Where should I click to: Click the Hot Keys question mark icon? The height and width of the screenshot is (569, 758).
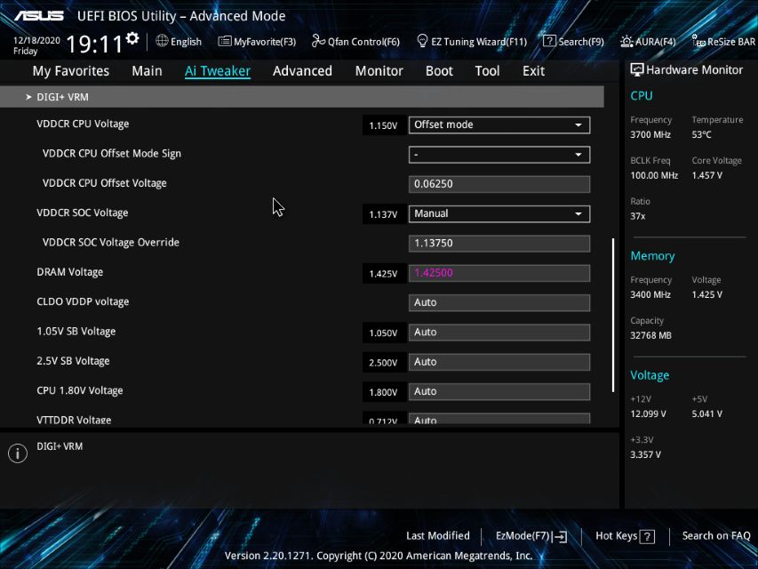[x=647, y=537]
